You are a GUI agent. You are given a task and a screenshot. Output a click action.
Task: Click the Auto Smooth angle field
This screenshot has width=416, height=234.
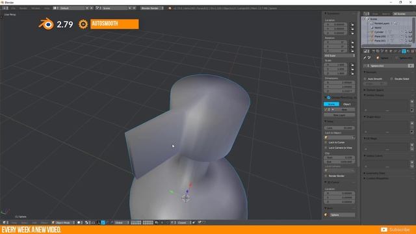pyautogui.click(x=375, y=83)
